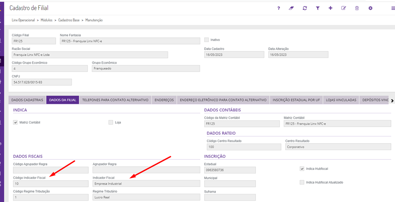This screenshot has height=202, width=395.
Task: Open the help question mark icon
Action: pyautogui.click(x=279, y=8)
